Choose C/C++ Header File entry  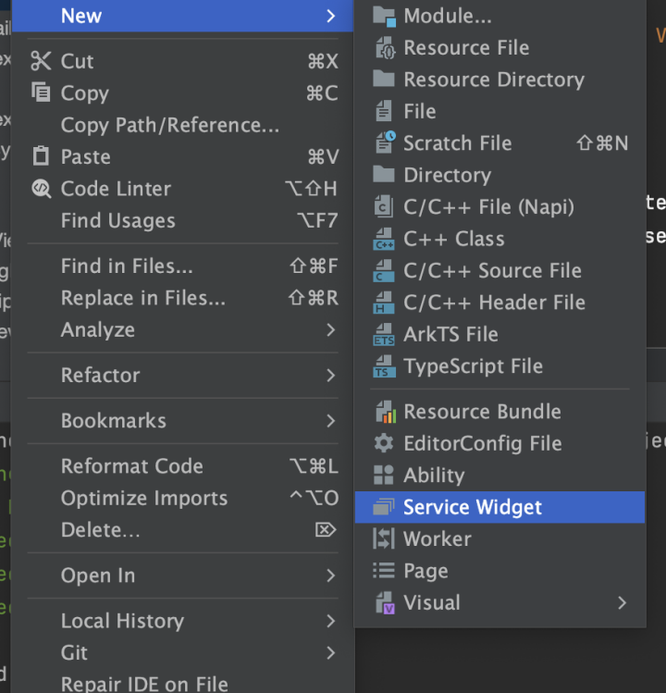pyautogui.click(x=494, y=303)
